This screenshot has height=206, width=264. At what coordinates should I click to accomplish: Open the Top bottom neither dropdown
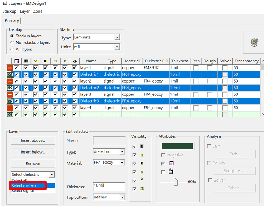122,197
